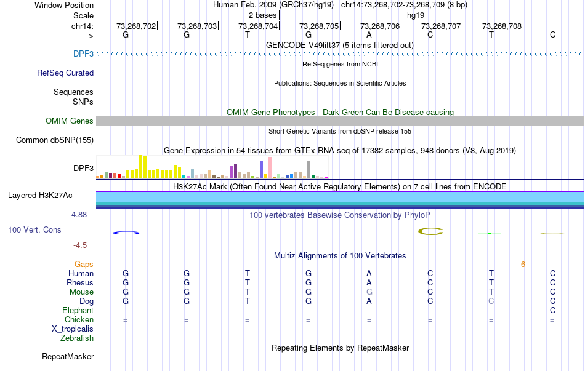Select the tallest yellow GTEx expression bar
This screenshot has height=371, width=585.
(x=140, y=167)
